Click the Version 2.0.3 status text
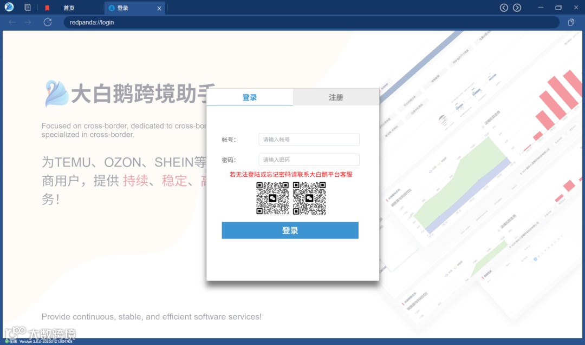The width and height of the screenshot is (585, 345). [46, 341]
